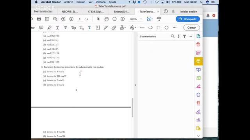Open the Protect shield tool in sidebar

[198, 95]
